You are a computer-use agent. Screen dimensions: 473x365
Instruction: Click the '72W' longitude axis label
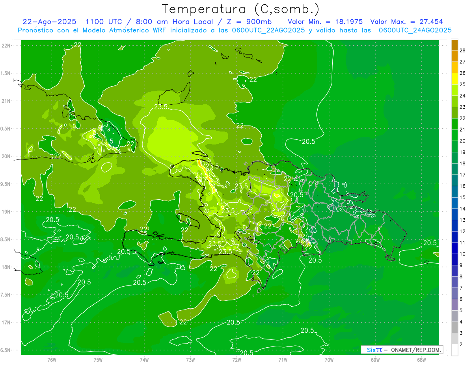click(236, 360)
